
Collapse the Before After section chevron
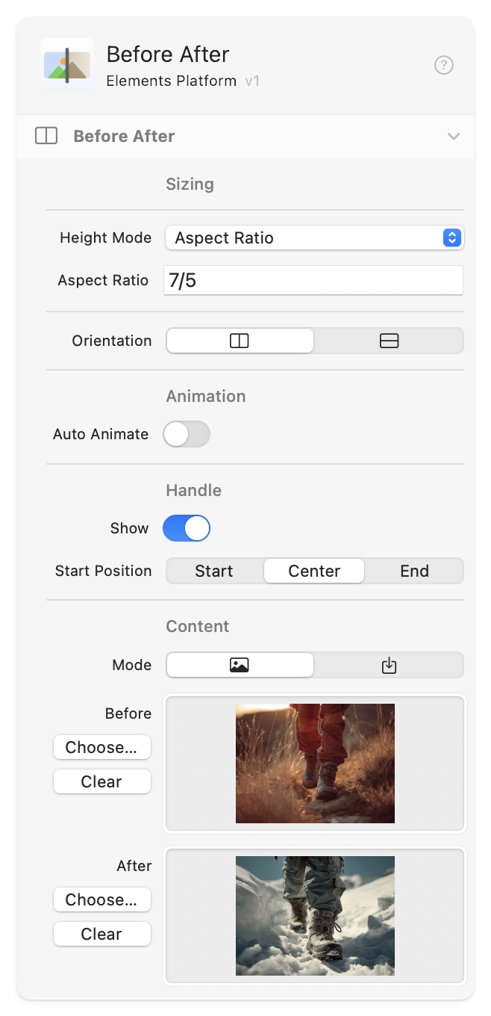[453, 136]
